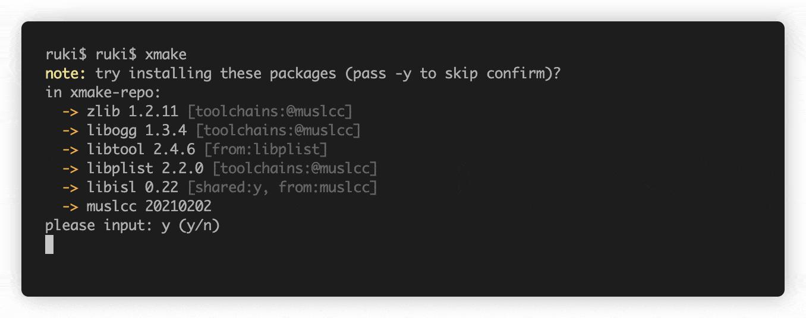Click the [shared:y, from:muslcc] annotation
This screenshot has width=806, height=318.
(x=282, y=187)
